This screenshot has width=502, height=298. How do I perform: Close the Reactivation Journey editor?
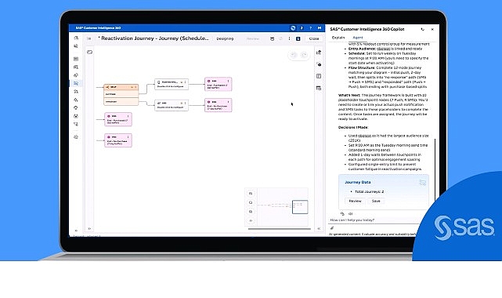tap(314, 38)
